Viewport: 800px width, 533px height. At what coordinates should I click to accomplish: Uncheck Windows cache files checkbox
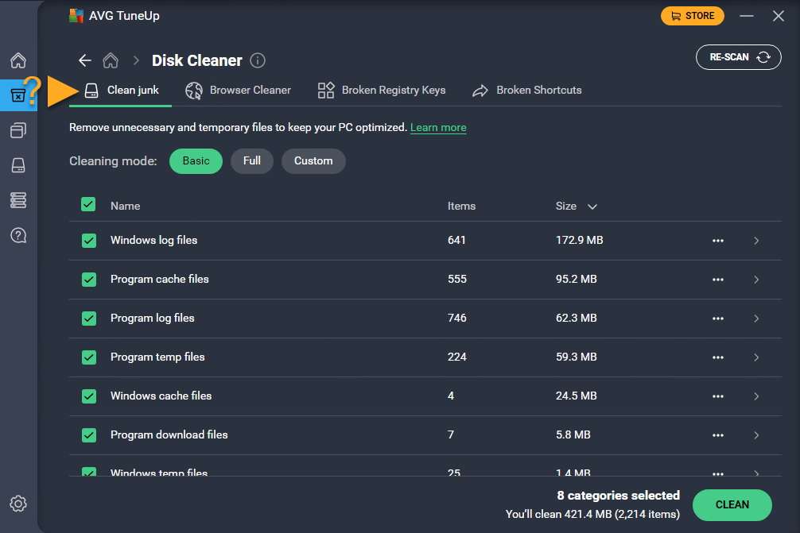click(x=89, y=396)
